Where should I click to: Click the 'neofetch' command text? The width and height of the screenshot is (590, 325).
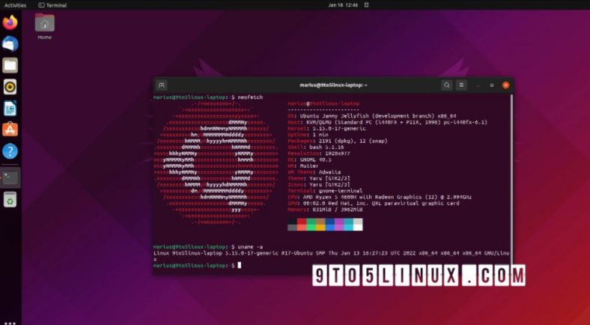[x=250, y=97]
